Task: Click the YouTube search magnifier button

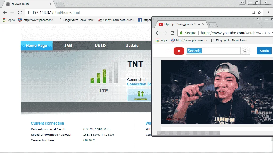Action: [x=245, y=51]
